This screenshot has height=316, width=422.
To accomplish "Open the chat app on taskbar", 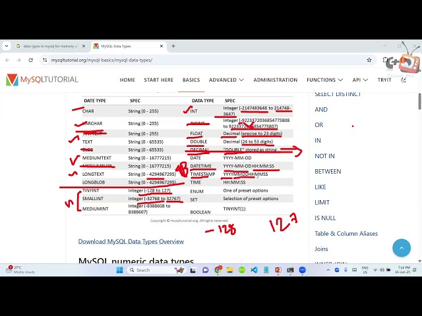I will point(205,270).
